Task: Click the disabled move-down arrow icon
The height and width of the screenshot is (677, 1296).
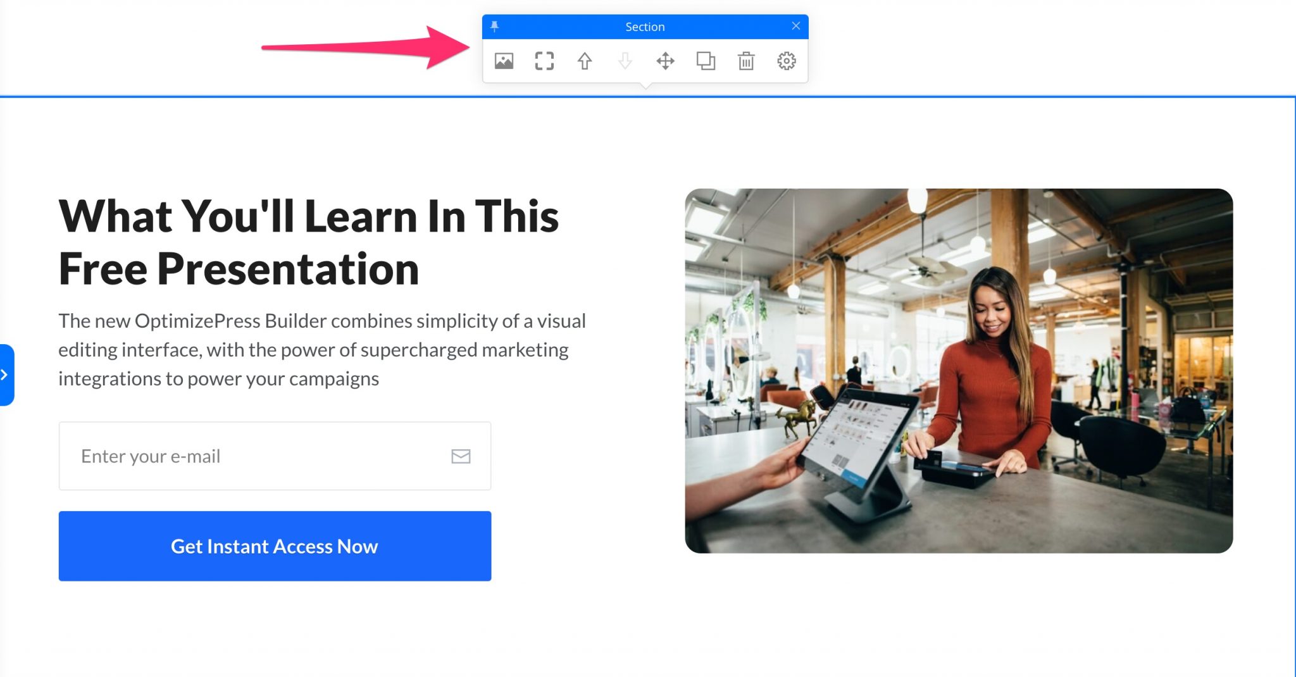Action: point(625,61)
